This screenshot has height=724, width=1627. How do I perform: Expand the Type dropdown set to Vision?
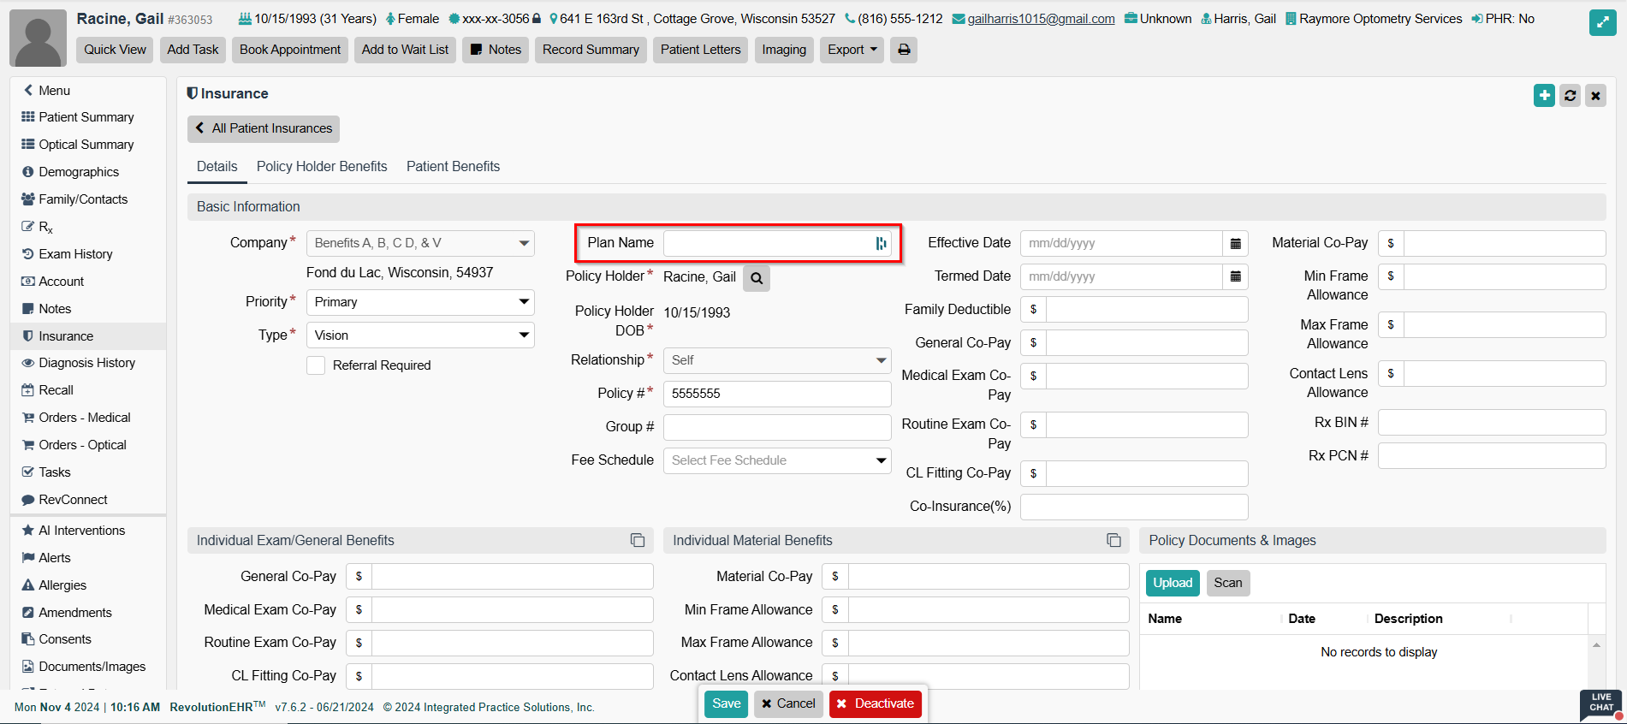420,335
